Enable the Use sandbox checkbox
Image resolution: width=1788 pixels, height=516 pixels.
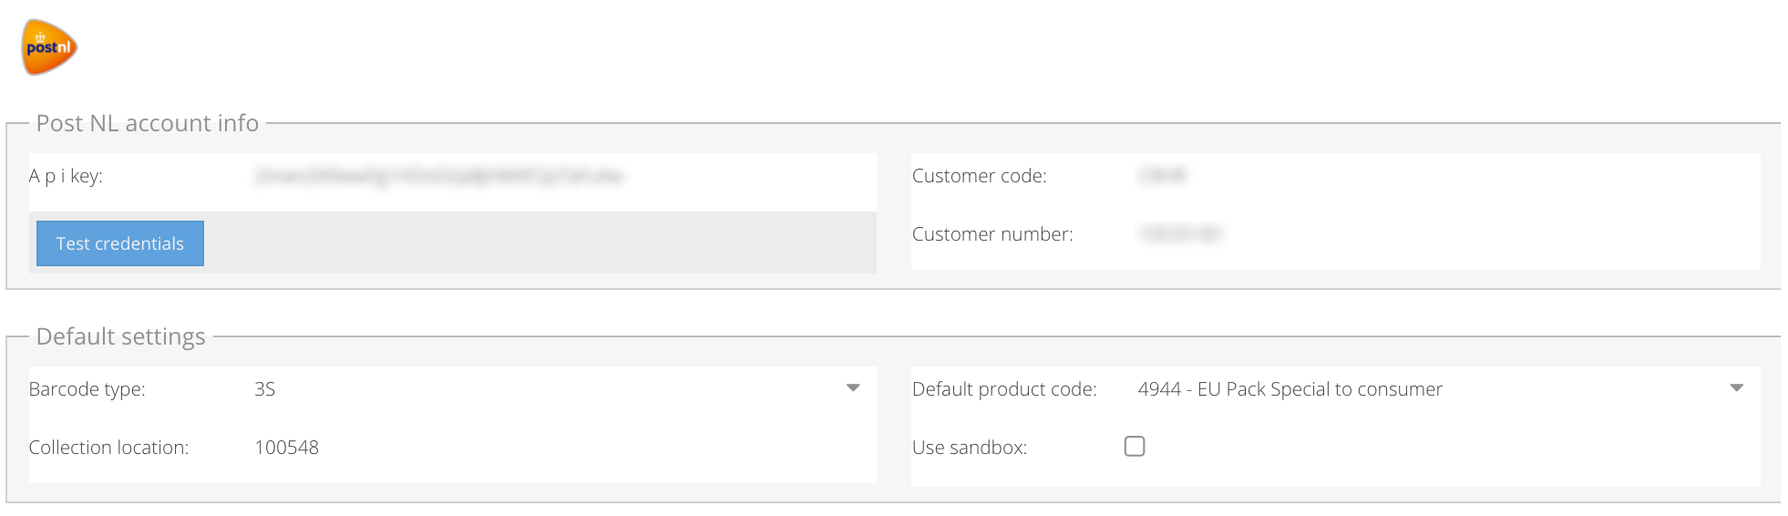1135,446
